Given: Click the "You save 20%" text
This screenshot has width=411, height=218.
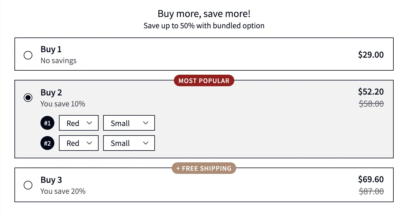Looking at the screenshot, I should click(63, 191).
